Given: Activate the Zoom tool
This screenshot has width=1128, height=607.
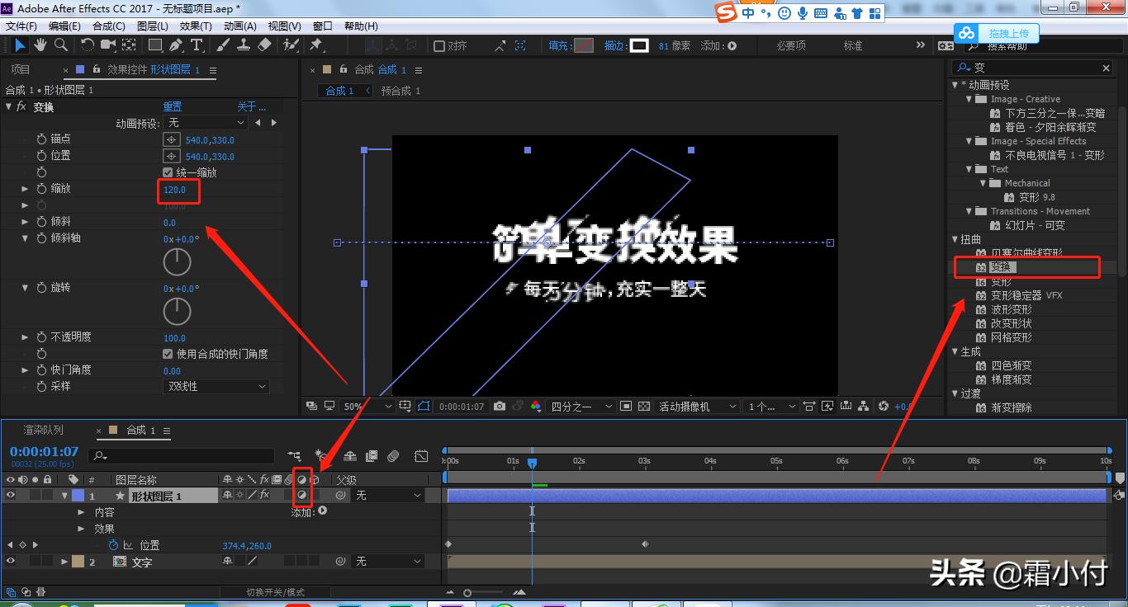Looking at the screenshot, I should pyautogui.click(x=61, y=45).
